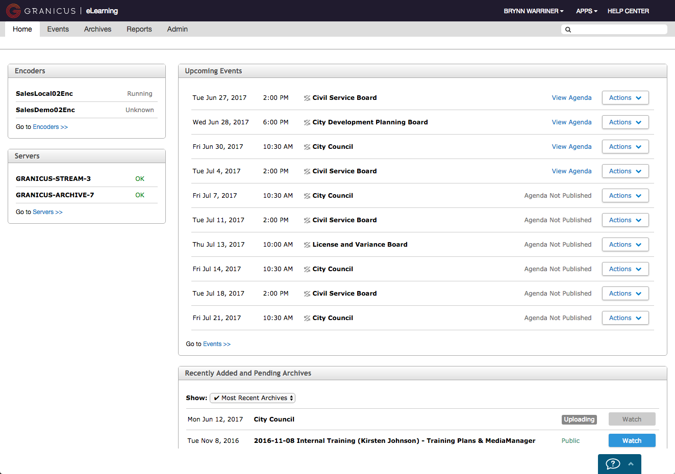Expand Actions for License and Variance Board
The image size is (675, 474).
click(x=625, y=245)
